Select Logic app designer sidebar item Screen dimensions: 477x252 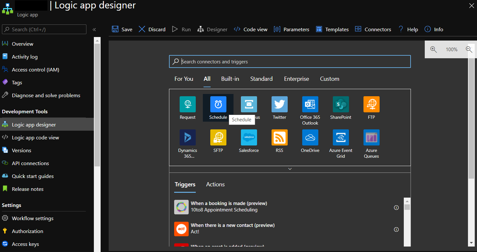pos(47,125)
